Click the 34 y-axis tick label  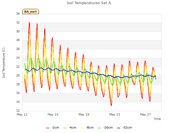pyautogui.click(x=18, y=14)
